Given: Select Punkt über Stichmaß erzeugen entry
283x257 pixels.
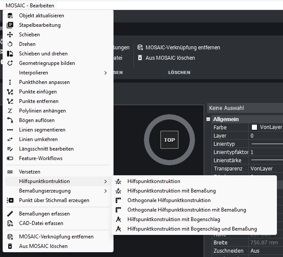Looking at the screenshot, I should point(54,200).
